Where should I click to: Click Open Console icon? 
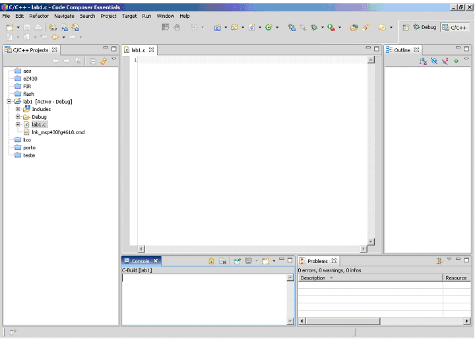266,261
